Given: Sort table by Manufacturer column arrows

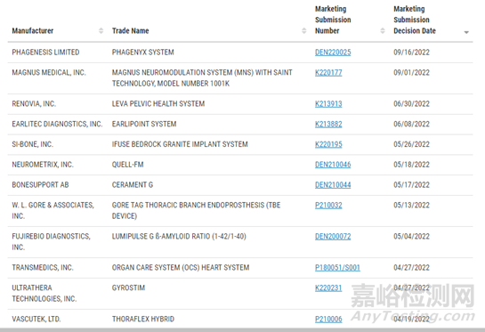Looking at the screenshot, I should [x=101, y=30].
